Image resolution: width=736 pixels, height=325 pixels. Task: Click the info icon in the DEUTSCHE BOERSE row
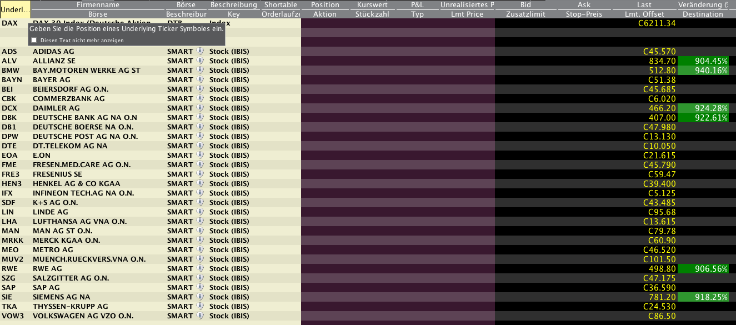pyautogui.click(x=200, y=127)
